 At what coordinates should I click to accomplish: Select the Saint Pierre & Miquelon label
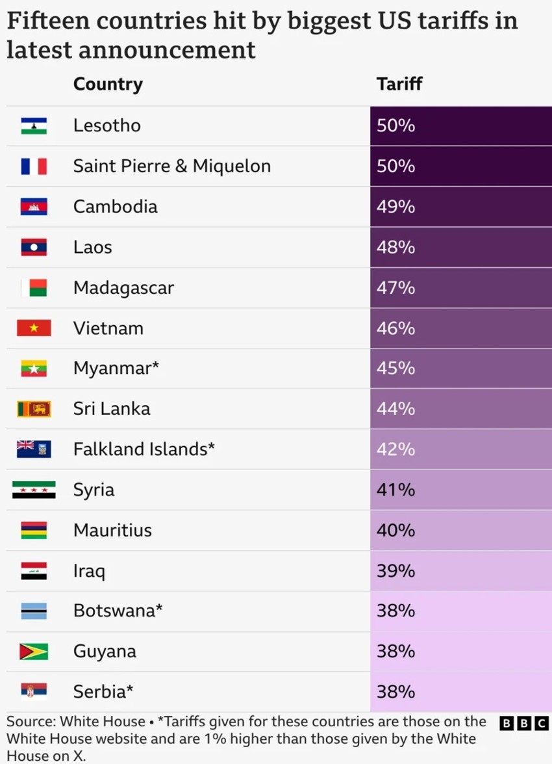(x=171, y=166)
